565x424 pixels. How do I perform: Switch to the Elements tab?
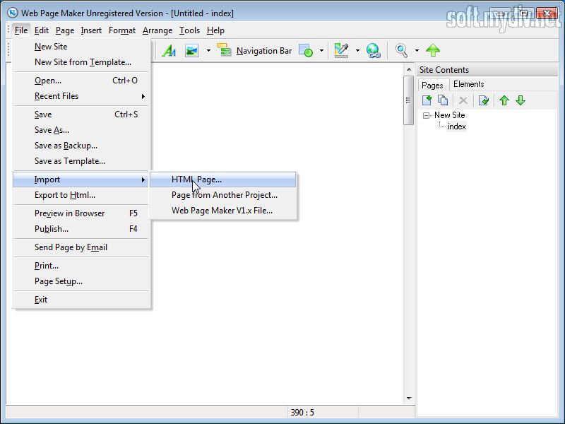(x=468, y=84)
